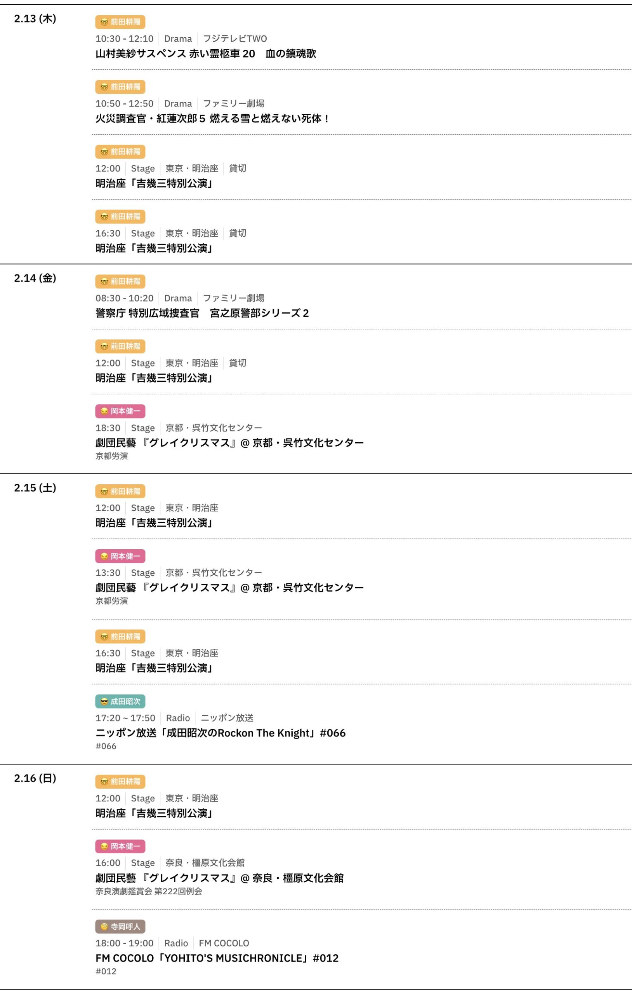Open the Rockon The Knight #066 title
The height and width of the screenshot is (995, 632).
point(221,733)
